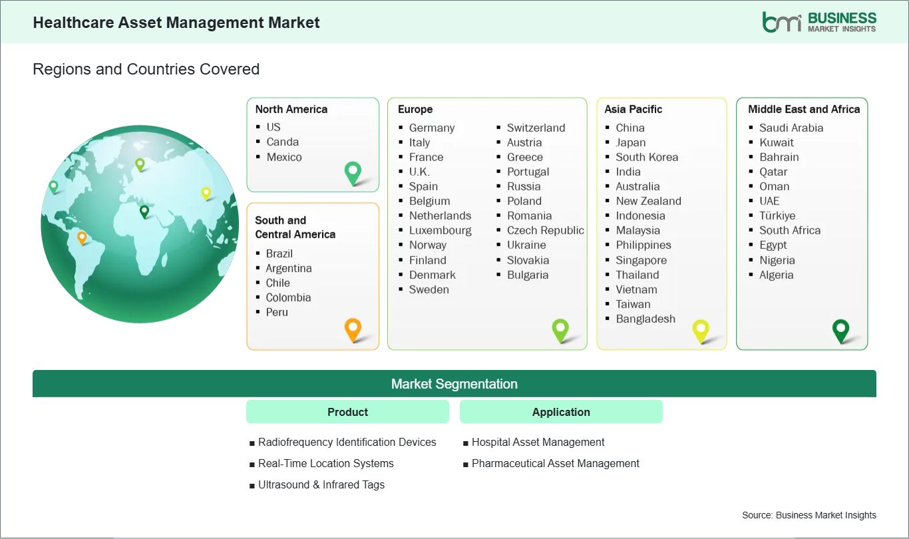
Task: Click Colombia in the country list
Action: point(289,297)
